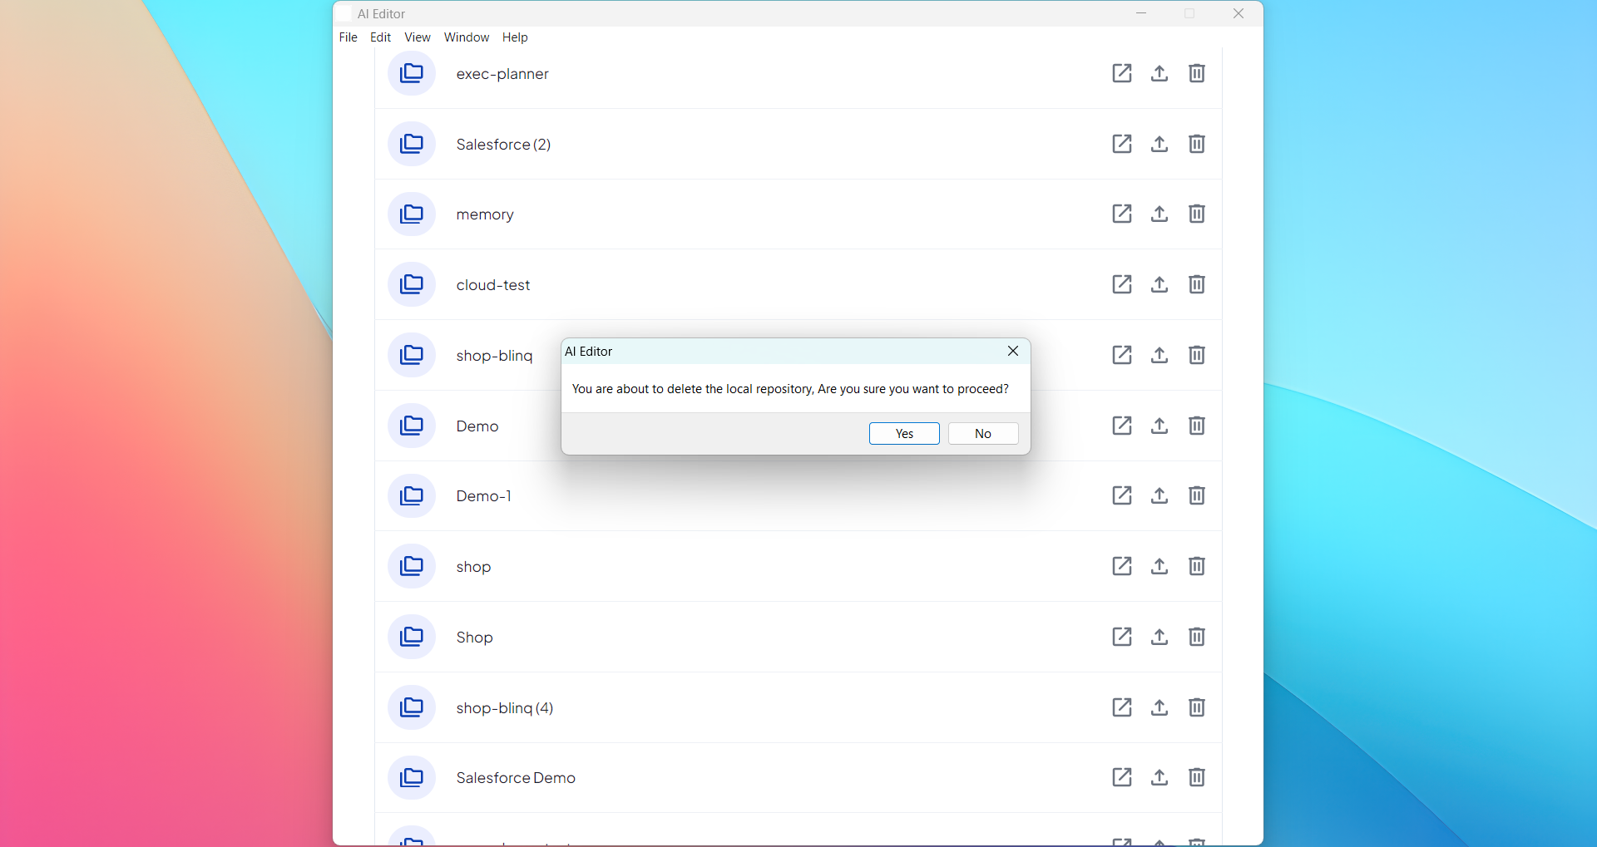
Task: Open the Window menu
Action: coord(466,37)
